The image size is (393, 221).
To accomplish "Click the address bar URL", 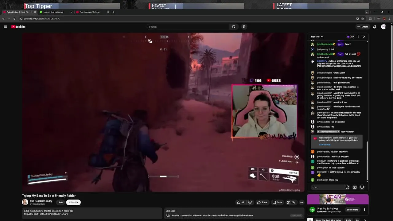I will (x=42, y=19).
